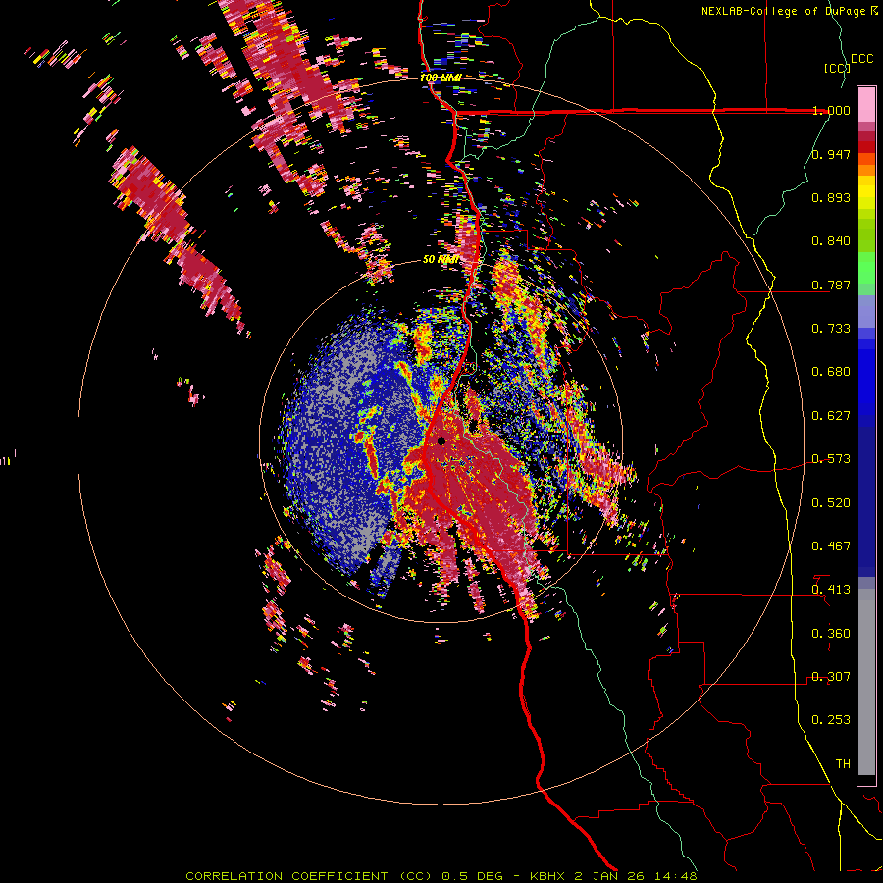Click the 0.787 scale value

point(831,285)
